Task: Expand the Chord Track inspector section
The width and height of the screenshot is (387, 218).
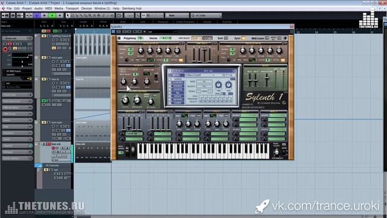Action: 17,95
